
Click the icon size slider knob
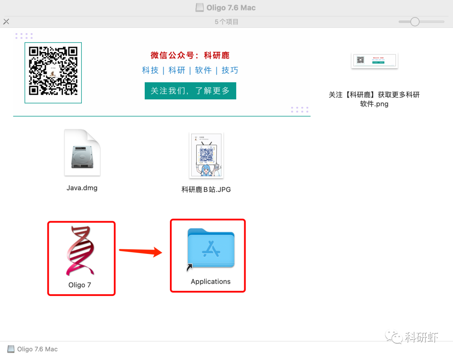tap(415, 22)
